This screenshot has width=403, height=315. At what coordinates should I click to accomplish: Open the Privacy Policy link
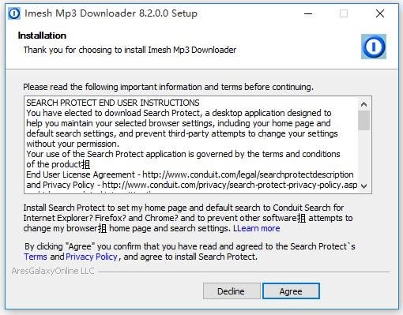point(92,257)
